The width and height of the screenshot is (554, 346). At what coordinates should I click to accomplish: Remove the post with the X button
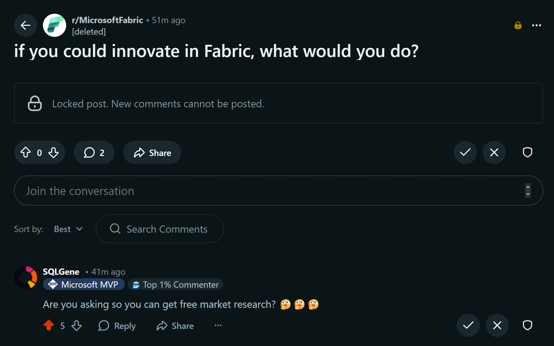(494, 152)
